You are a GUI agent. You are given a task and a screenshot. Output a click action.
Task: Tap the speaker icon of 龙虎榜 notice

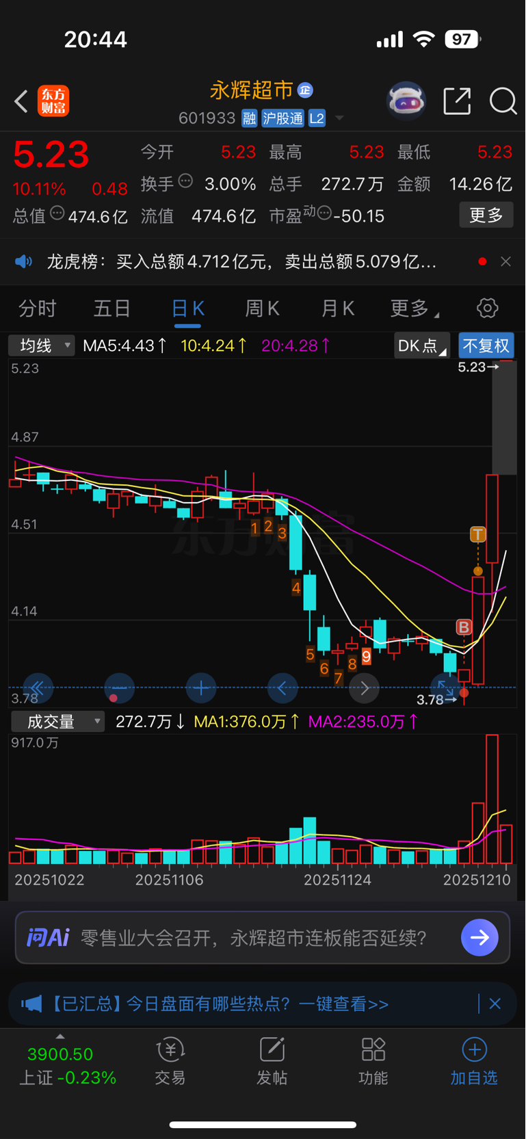coord(24,261)
